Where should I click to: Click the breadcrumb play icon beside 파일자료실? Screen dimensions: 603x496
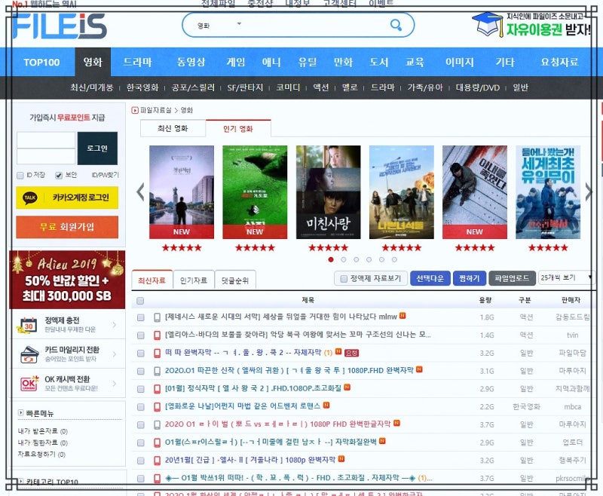click(135, 110)
